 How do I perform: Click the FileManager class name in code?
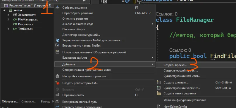click(x=195, y=20)
